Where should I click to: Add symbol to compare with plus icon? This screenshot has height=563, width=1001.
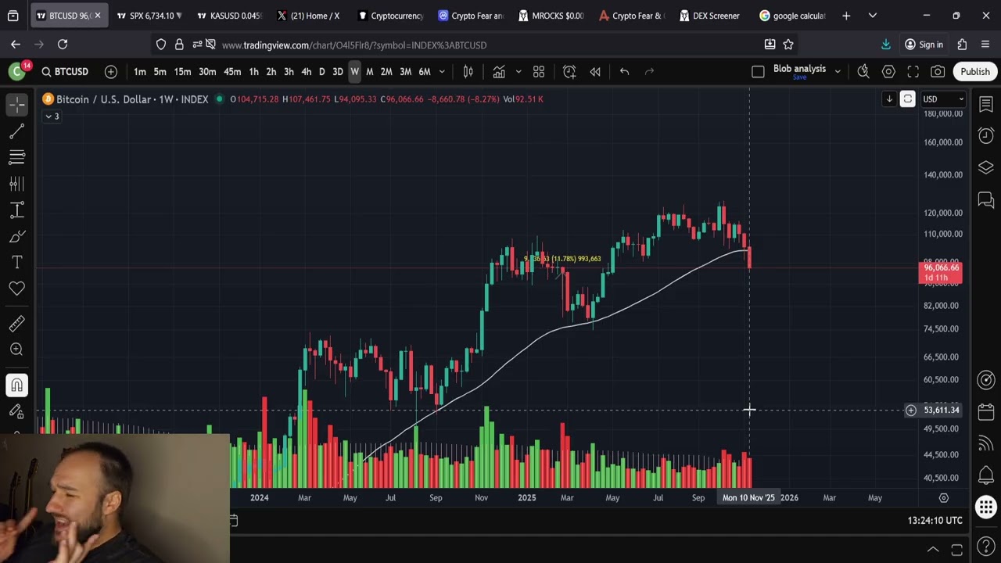click(x=111, y=72)
